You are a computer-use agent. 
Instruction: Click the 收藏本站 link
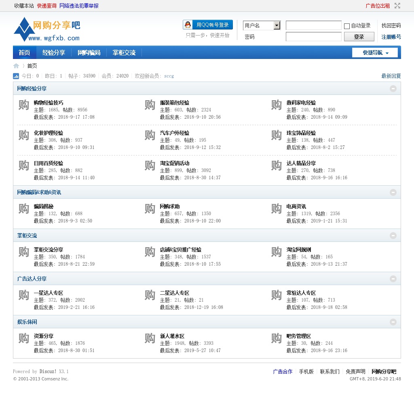[24, 6]
